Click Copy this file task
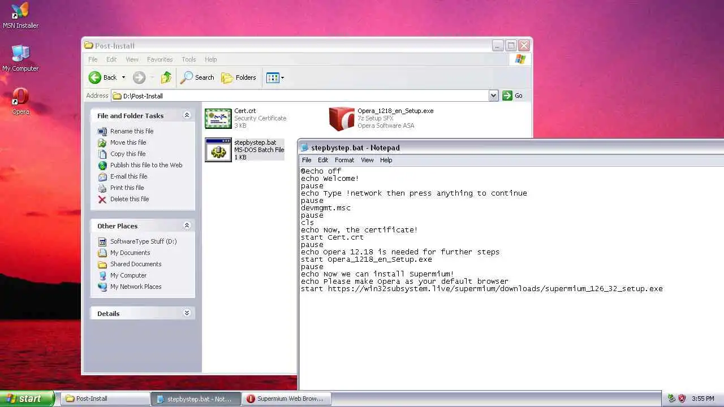This screenshot has width=724, height=407. tap(122, 154)
